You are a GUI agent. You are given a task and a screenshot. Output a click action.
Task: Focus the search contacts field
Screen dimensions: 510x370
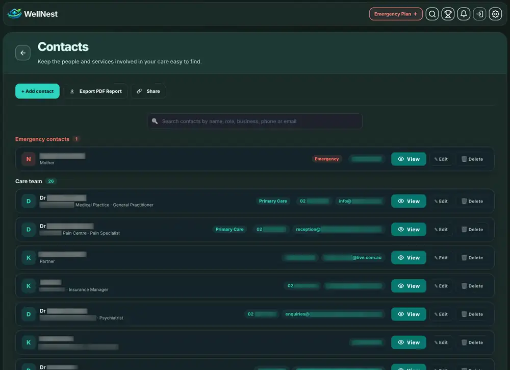click(255, 121)
